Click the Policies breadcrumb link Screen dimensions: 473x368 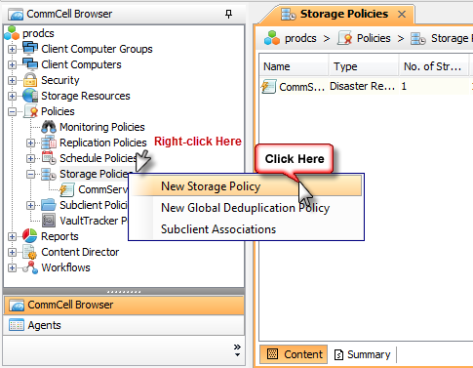(x=374, y=38)
